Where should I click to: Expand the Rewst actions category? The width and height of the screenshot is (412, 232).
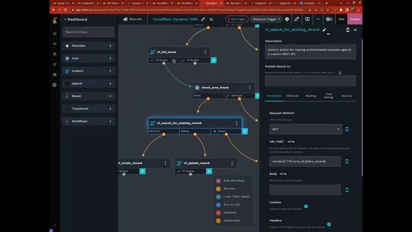click(89, 96)
